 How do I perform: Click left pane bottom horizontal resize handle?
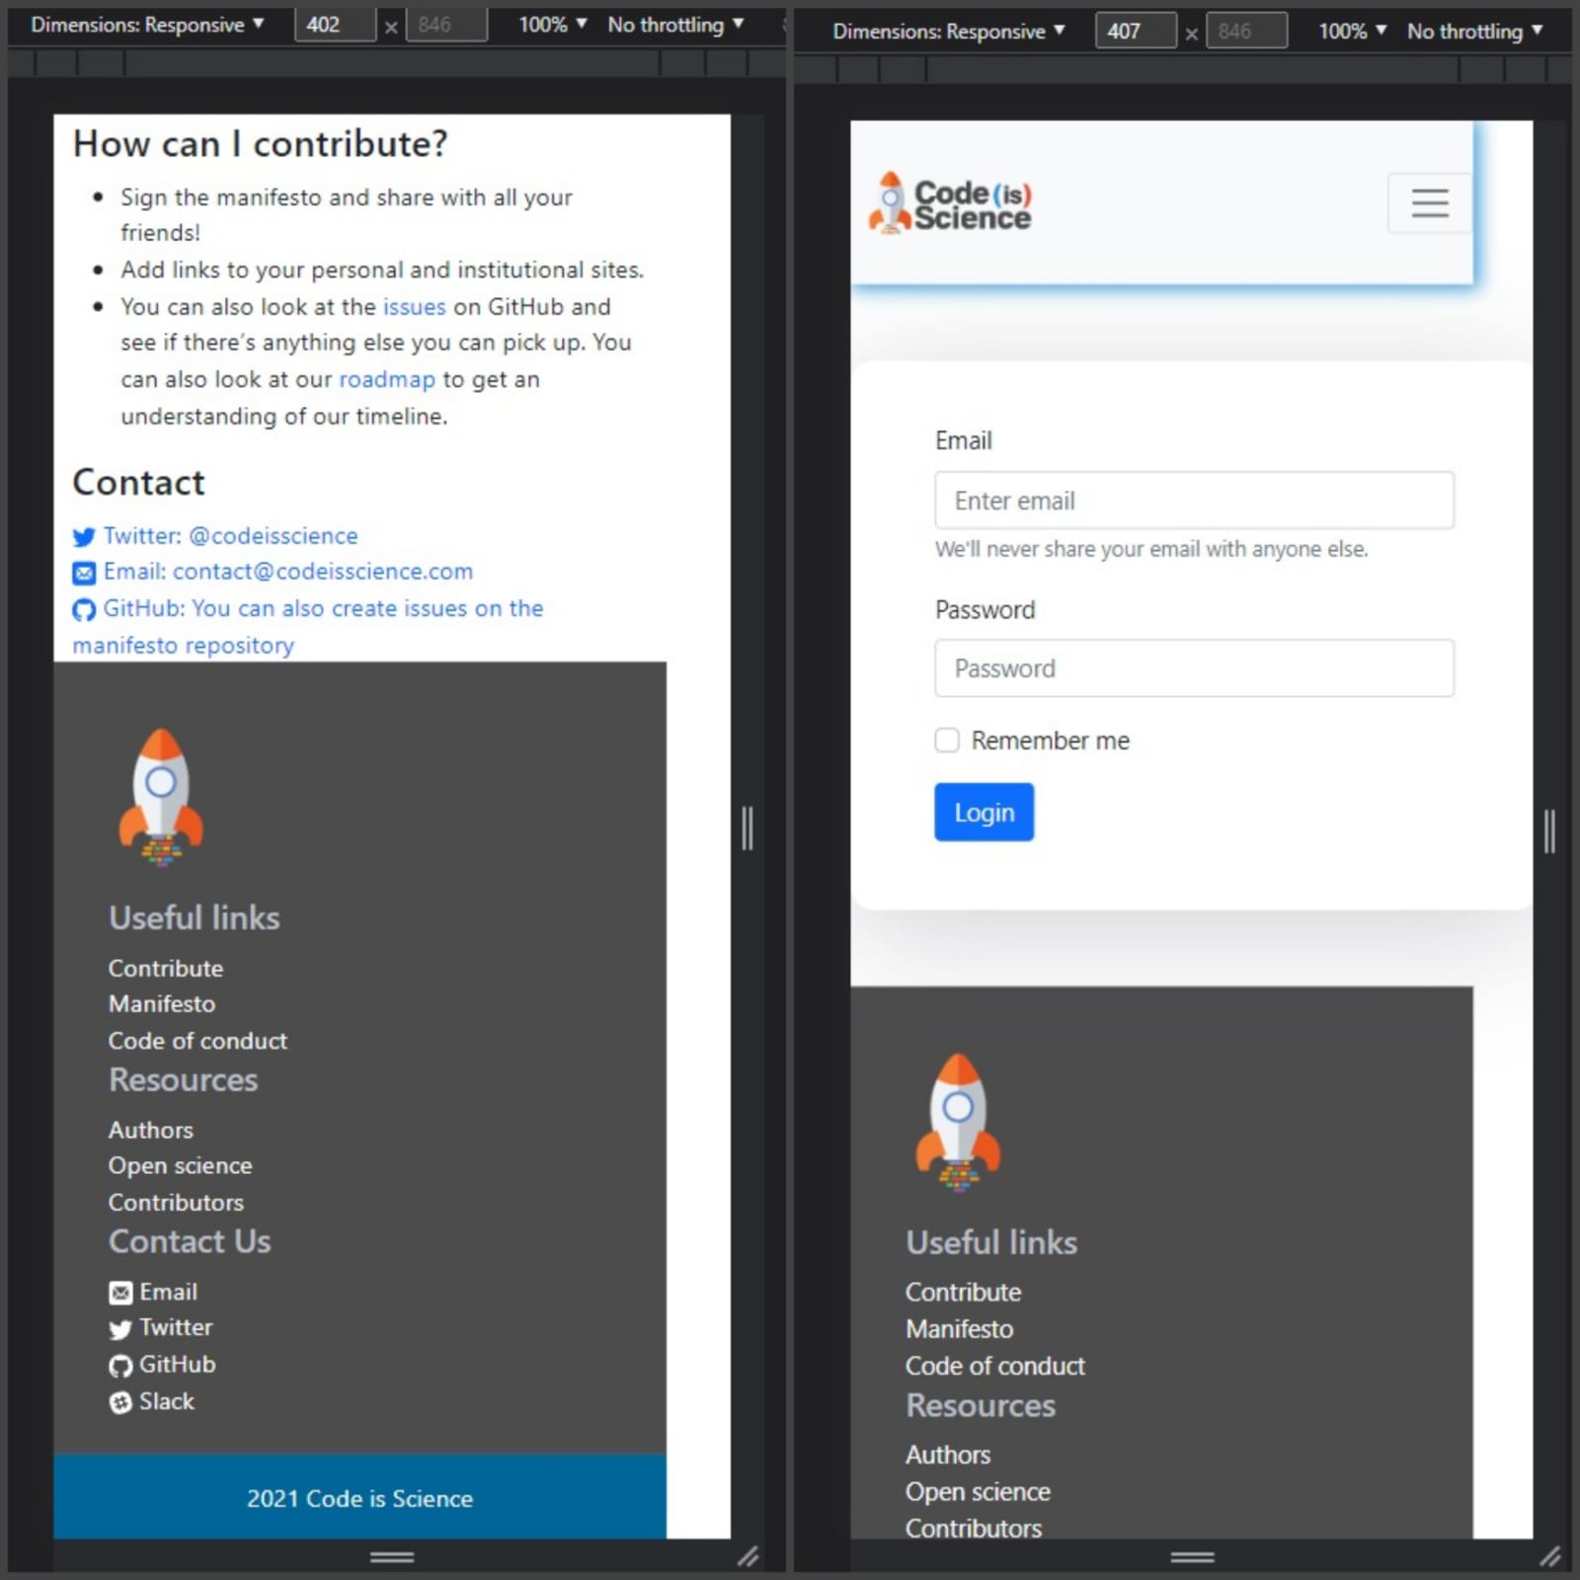[392, 1557]
